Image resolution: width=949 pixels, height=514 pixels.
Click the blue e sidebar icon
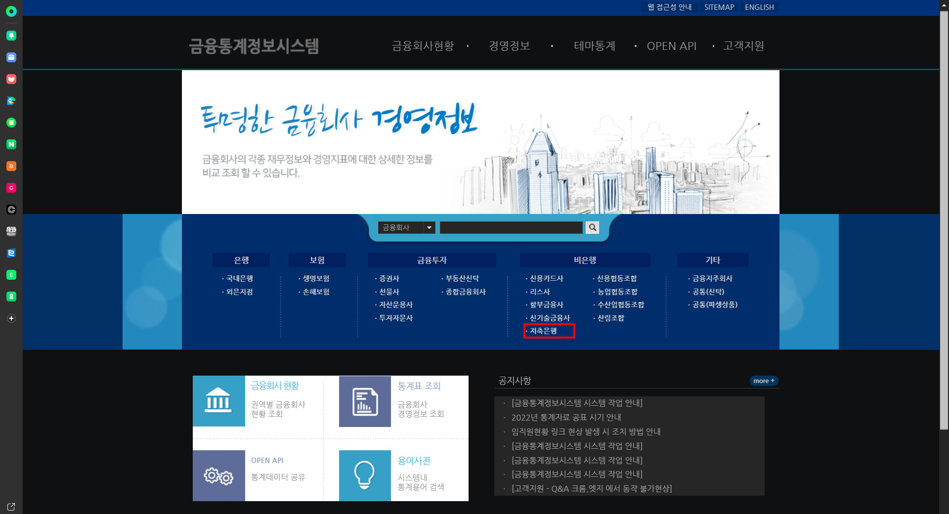(11, 253)
